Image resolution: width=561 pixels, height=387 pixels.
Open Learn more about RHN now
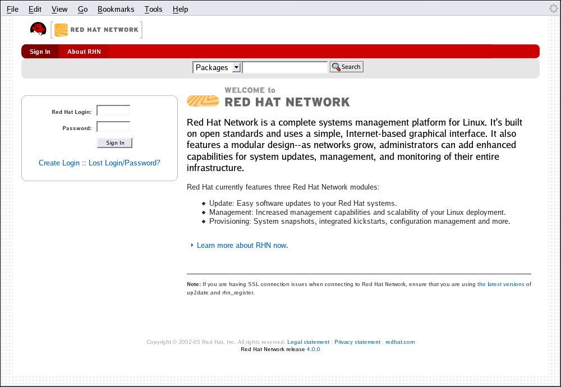point(241,245)
